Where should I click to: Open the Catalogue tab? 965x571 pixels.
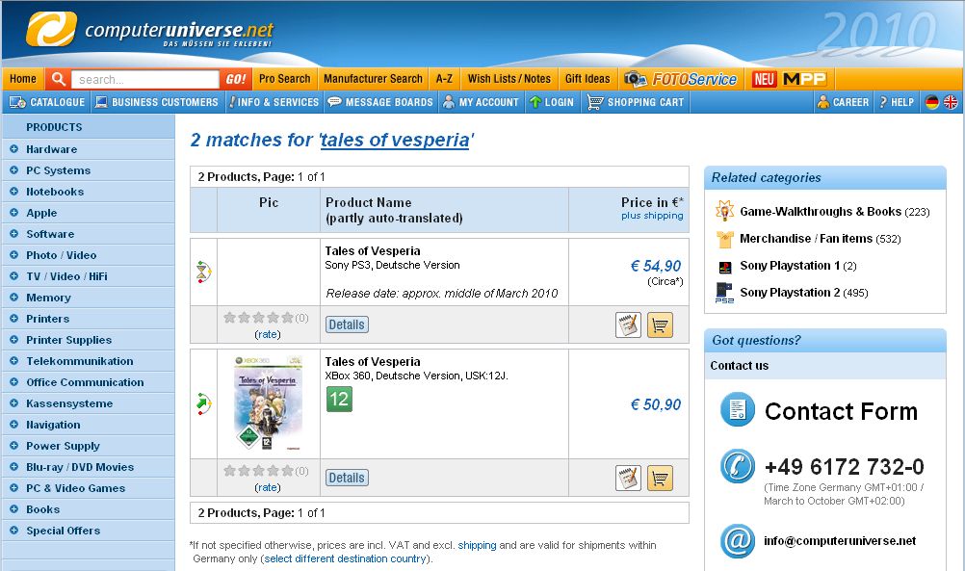pos(47,102)
